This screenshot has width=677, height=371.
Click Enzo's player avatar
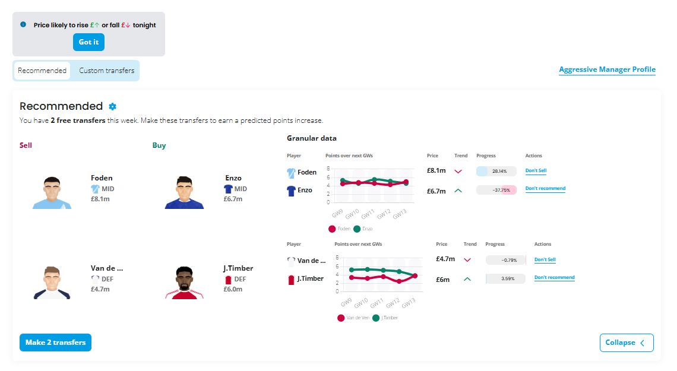[184, 192]
